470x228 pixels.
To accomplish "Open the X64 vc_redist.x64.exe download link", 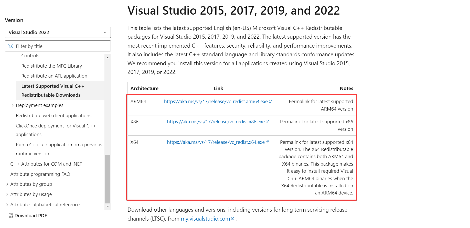I will (216, 142).
